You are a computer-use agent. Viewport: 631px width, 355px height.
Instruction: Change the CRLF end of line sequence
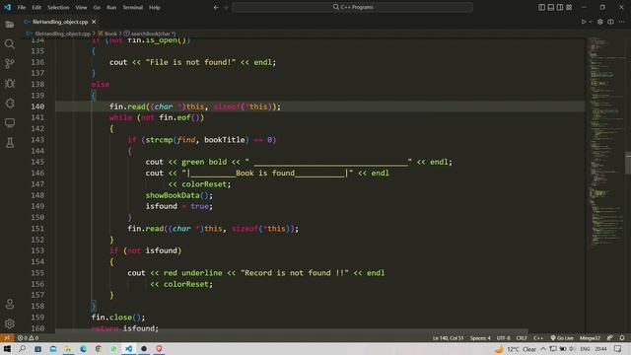click(522, 338)
